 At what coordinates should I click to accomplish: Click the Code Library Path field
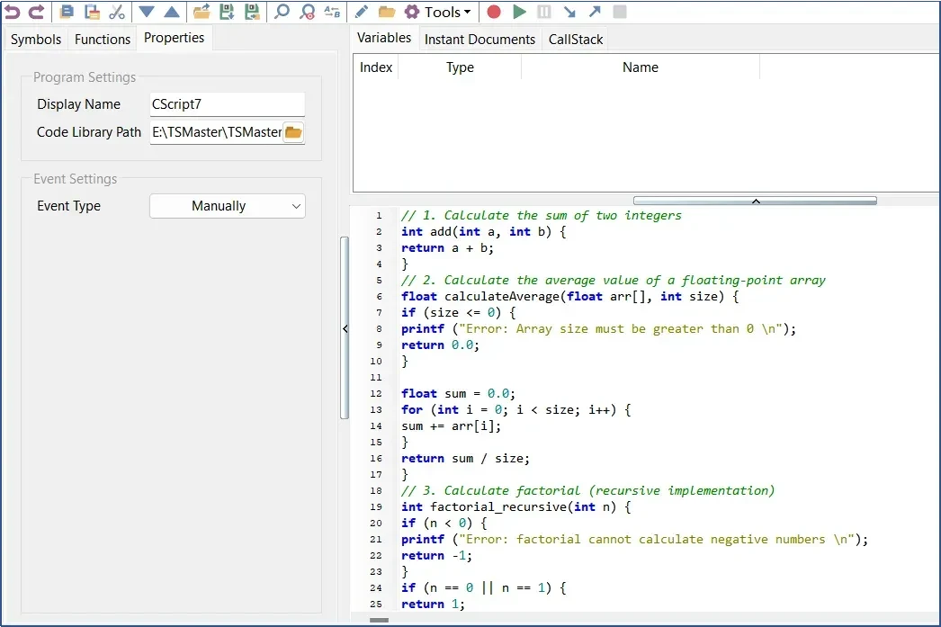216,132
